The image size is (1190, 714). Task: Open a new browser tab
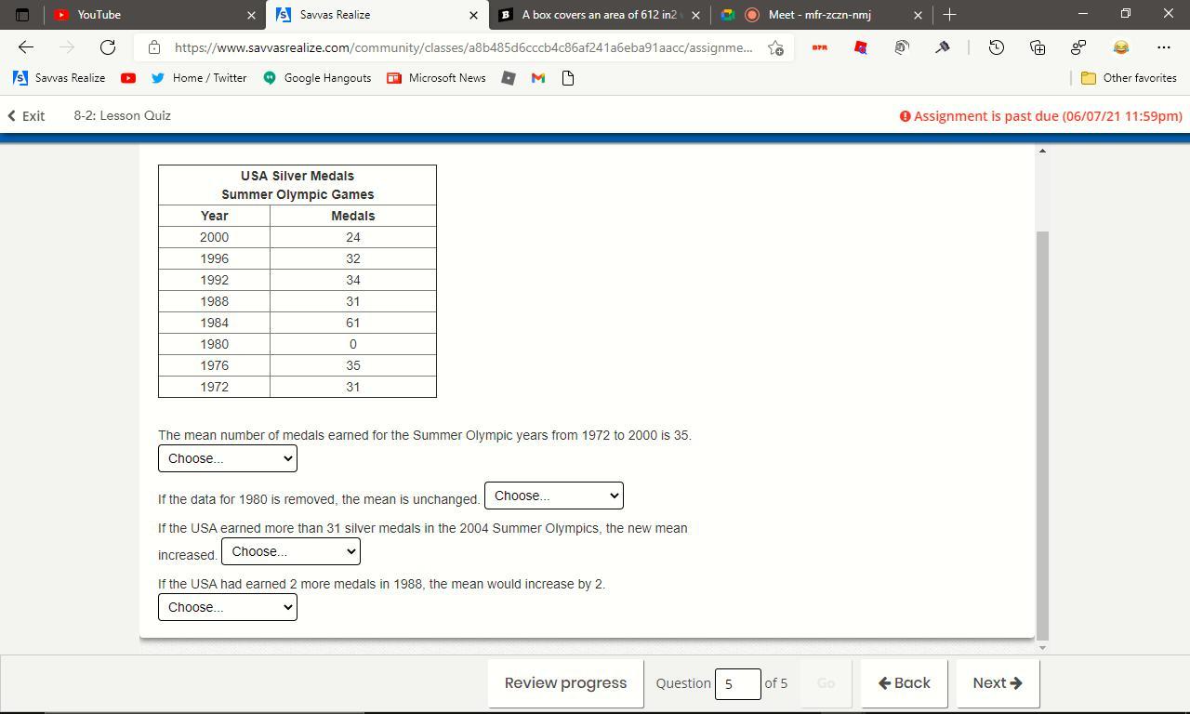click(x=949, y=15)
